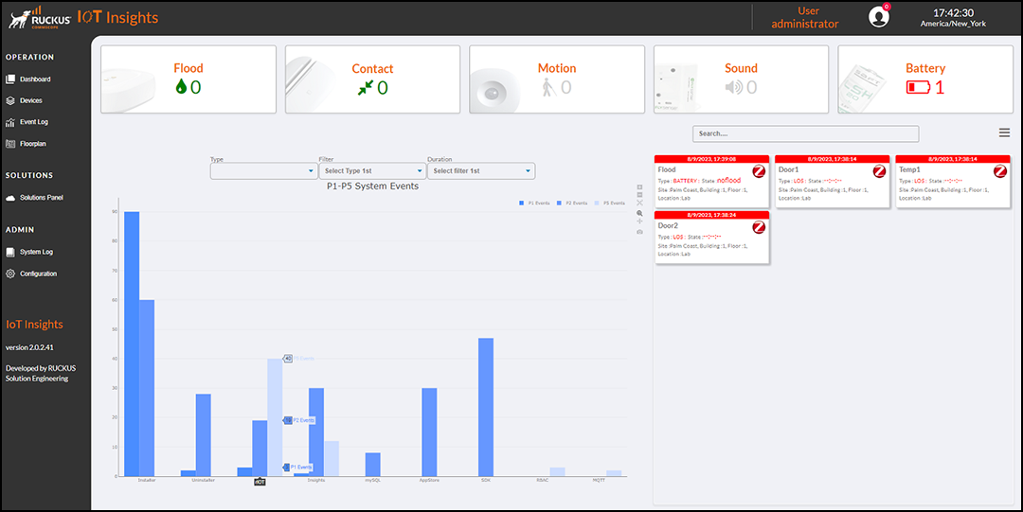Click the Event Log chart icon
The image size is (1023, 512).
[x=10, y=122]
